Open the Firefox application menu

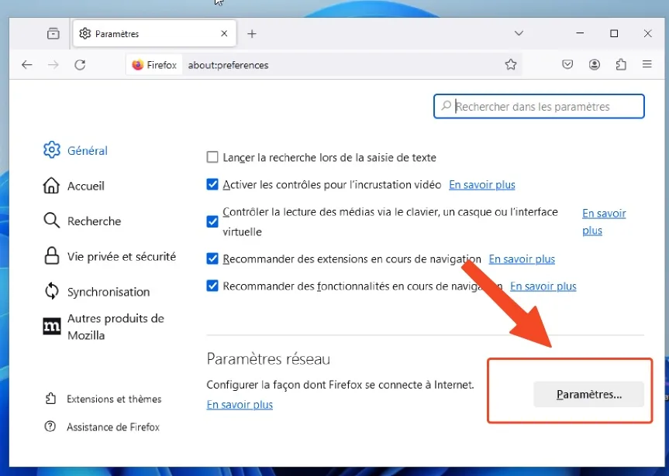click(x=647, y=65)
